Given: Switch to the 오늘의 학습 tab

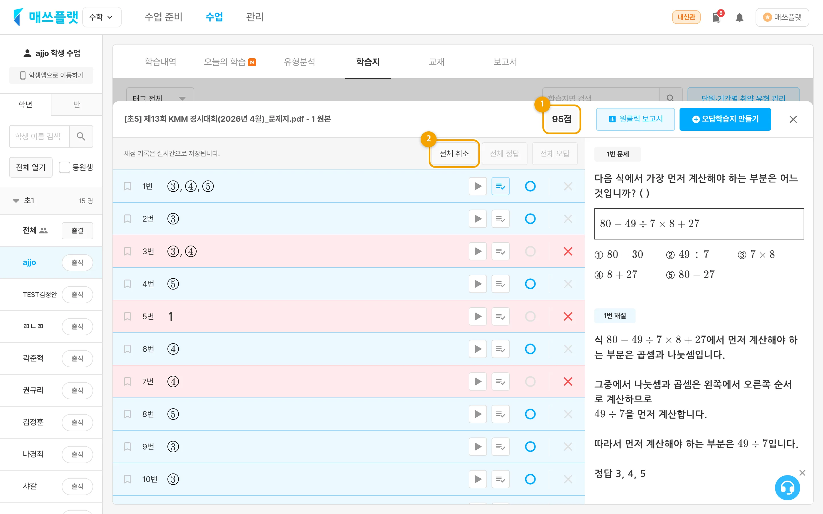Looking at the screenshot, I should click(x=229, y=61).
